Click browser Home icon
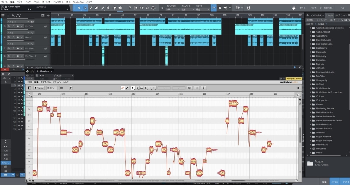 pos(307,16)
